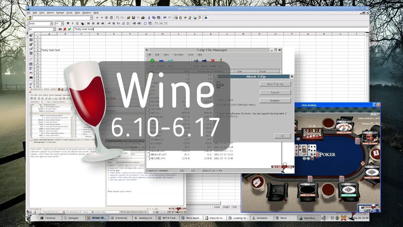Click the percent format icon in StarOffice
403x227 pixels.
pos(114,23)
